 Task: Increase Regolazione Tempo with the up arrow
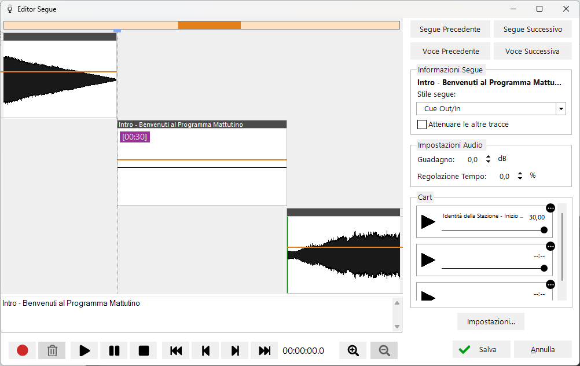point(520,174)
